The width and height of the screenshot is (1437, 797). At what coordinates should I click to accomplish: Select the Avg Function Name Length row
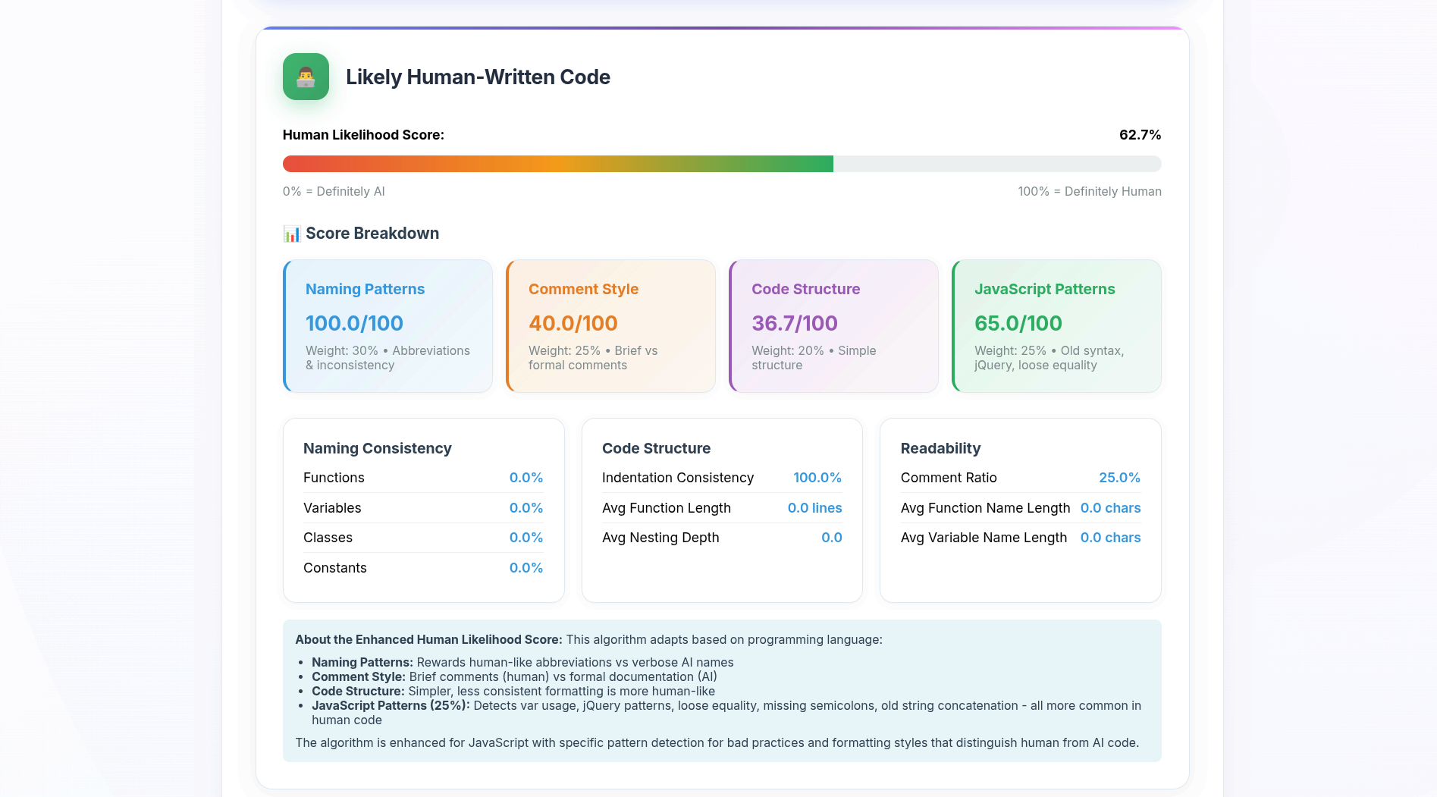tap(1020, 508)
